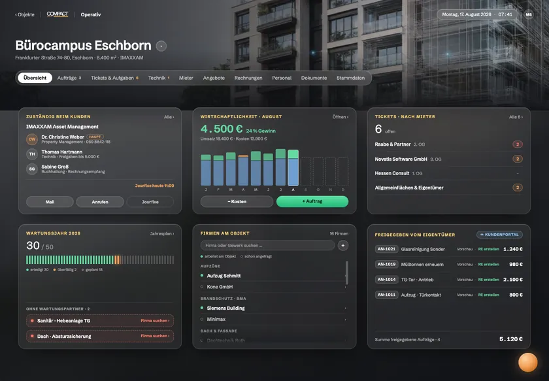
Task: Click the red 2 badge for Raabe & Partner
Action: tap(518, 144)
